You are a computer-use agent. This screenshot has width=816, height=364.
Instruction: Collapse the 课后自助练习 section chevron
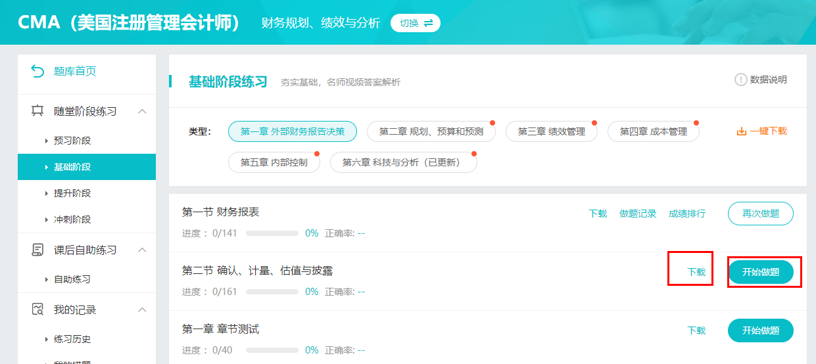(x=142, y=250)
